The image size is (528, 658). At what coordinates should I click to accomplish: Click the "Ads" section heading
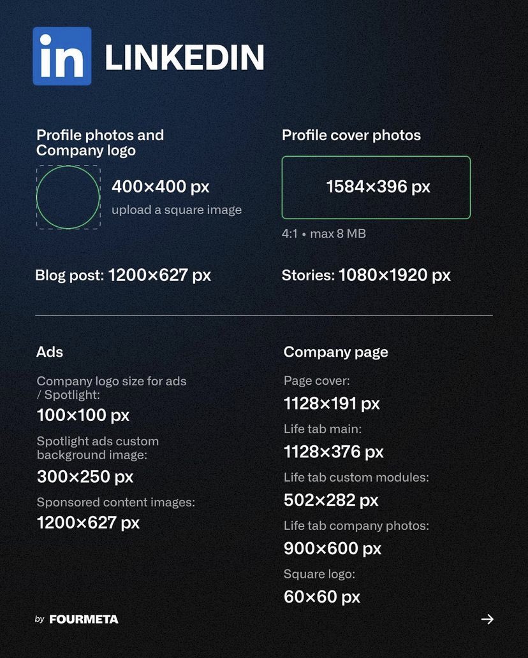pyautogui.click(x=50, y=352)
